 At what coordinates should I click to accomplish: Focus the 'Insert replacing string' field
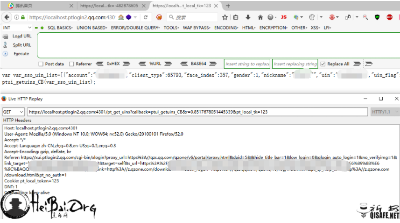point(295,64)
